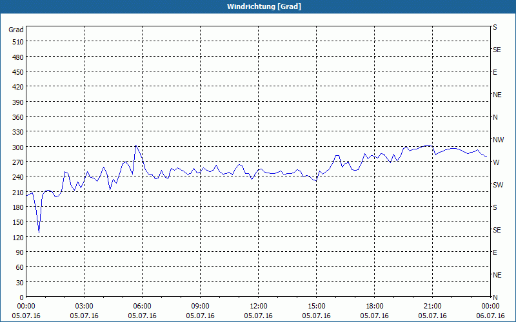
Task: Click the SW compass label on the right axis
Action: pos(498,185)
